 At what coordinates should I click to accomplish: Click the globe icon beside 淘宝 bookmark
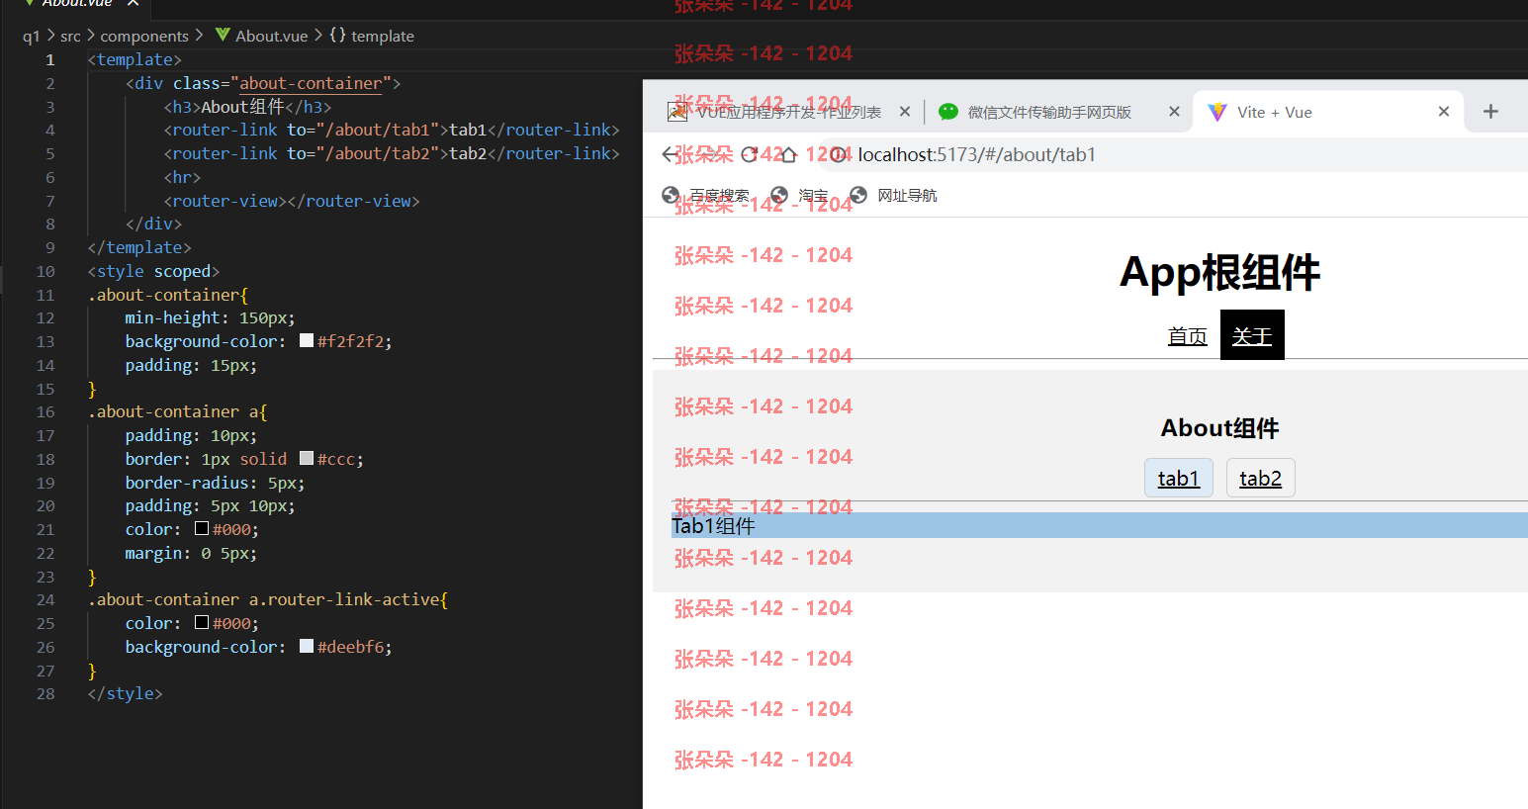(779, 195)
